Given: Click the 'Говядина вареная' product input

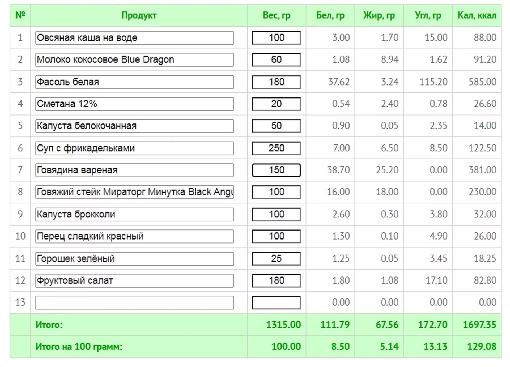Looking at the screenshot, I should [134, 170].
